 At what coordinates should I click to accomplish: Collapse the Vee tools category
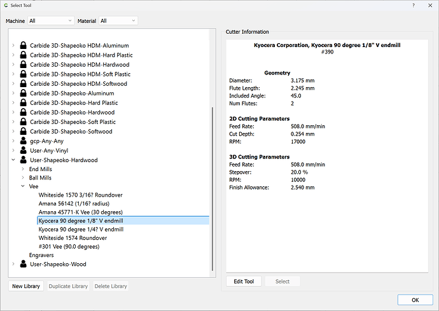[x=23, y=187]
